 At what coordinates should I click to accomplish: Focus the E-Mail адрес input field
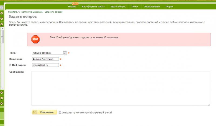pyautogui.click(x=45, y=65)
